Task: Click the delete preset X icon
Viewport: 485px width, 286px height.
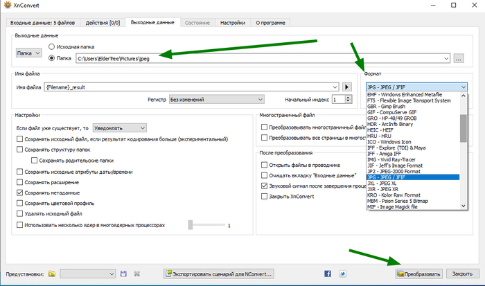Action: pos(137,274)
